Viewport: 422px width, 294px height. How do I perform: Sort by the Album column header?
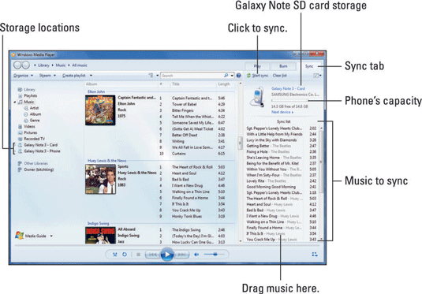click(91, 84)
